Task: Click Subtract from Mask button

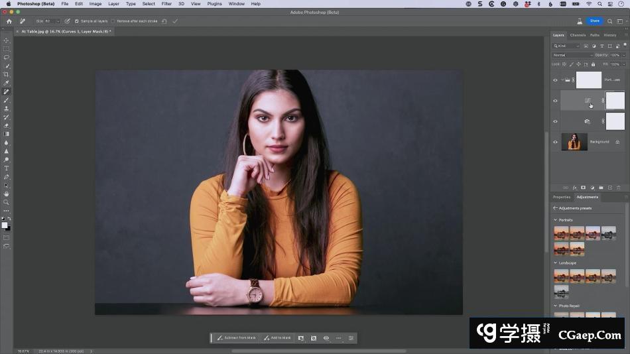Action: pyautogui.click(x=236, y=338)
